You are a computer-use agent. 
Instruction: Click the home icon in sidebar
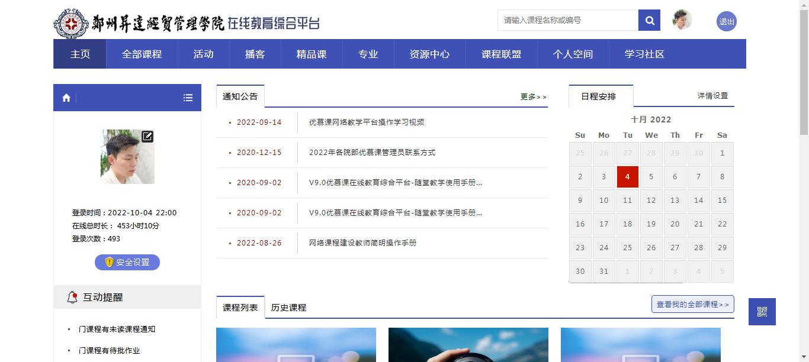pos(66,98)
